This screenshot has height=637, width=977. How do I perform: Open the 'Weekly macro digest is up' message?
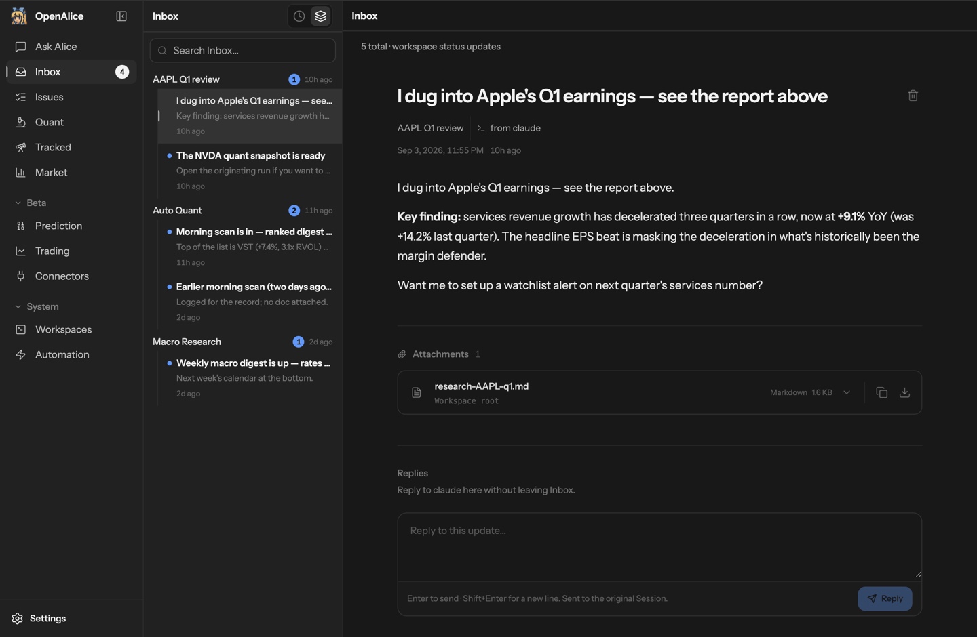click(x=250, y=377)
